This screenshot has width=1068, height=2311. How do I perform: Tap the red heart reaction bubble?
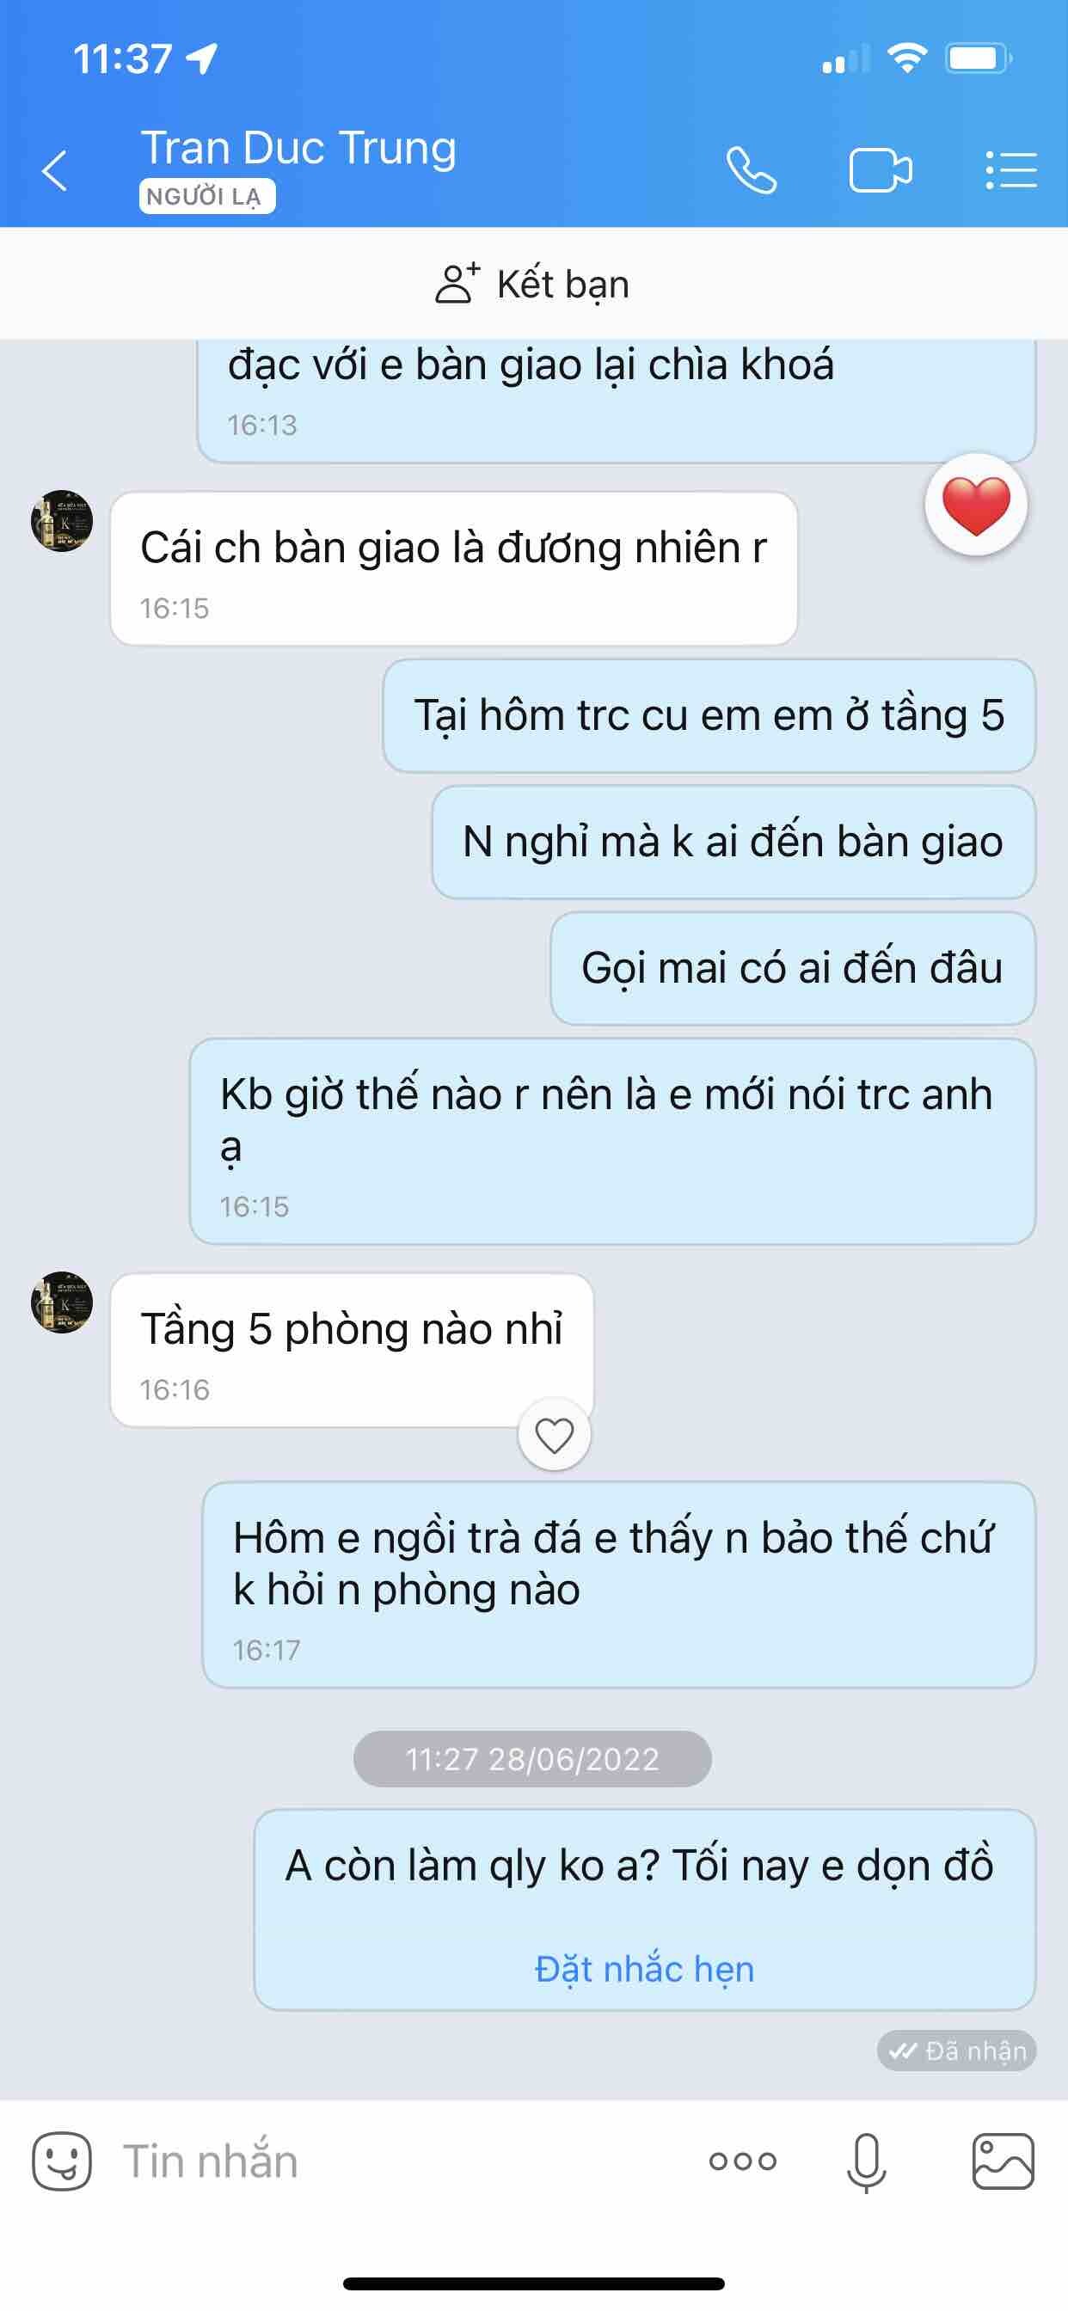[x=975, y=505]
